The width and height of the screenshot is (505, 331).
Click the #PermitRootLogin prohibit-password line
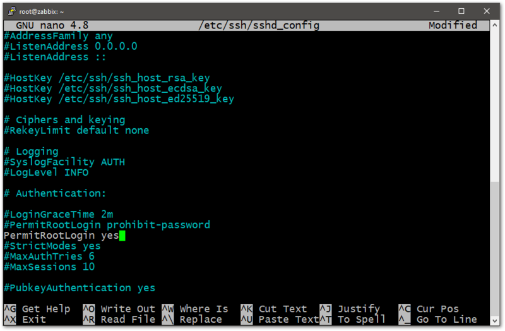107,225
